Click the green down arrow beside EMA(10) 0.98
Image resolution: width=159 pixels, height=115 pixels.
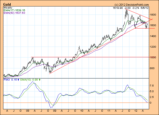click(x=39, y=80)
